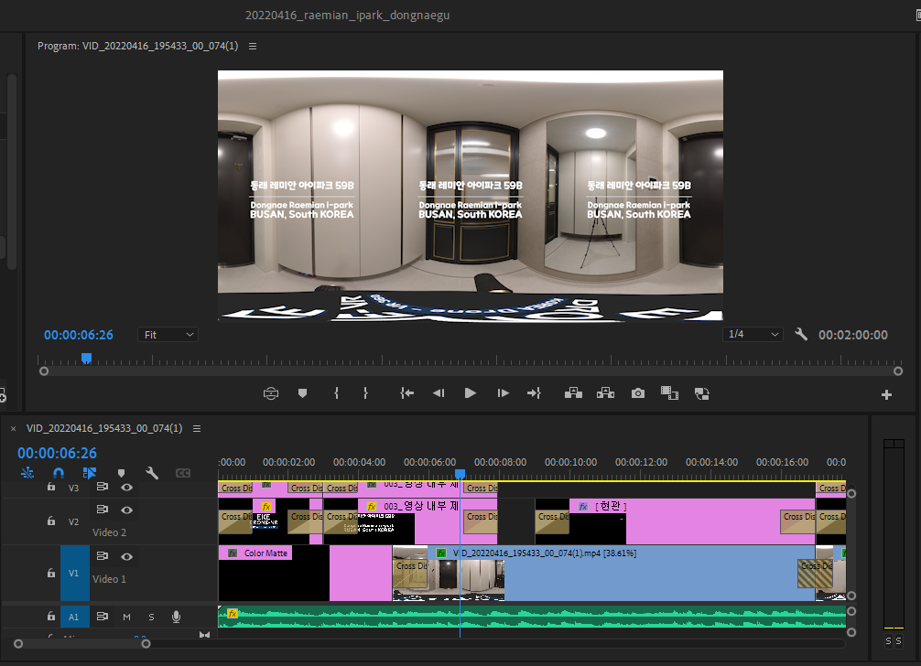Mute the A1 audio track

(127, 617)
